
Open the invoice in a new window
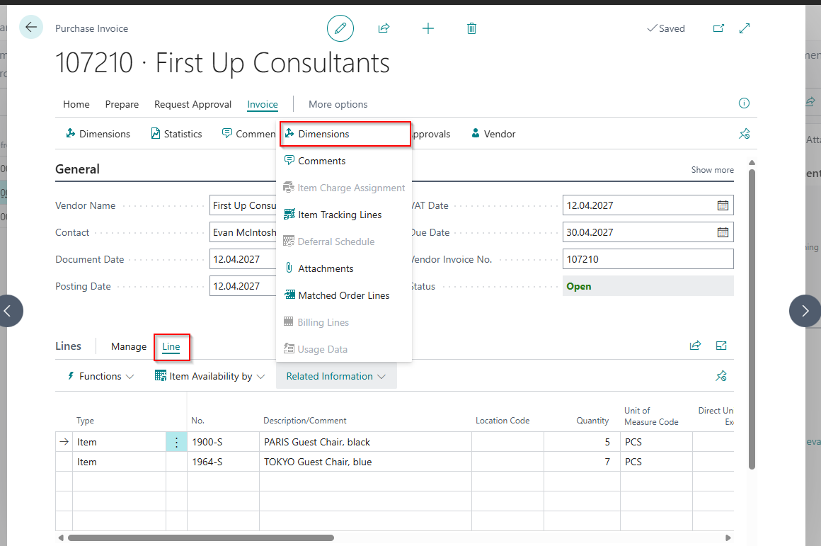718,28
